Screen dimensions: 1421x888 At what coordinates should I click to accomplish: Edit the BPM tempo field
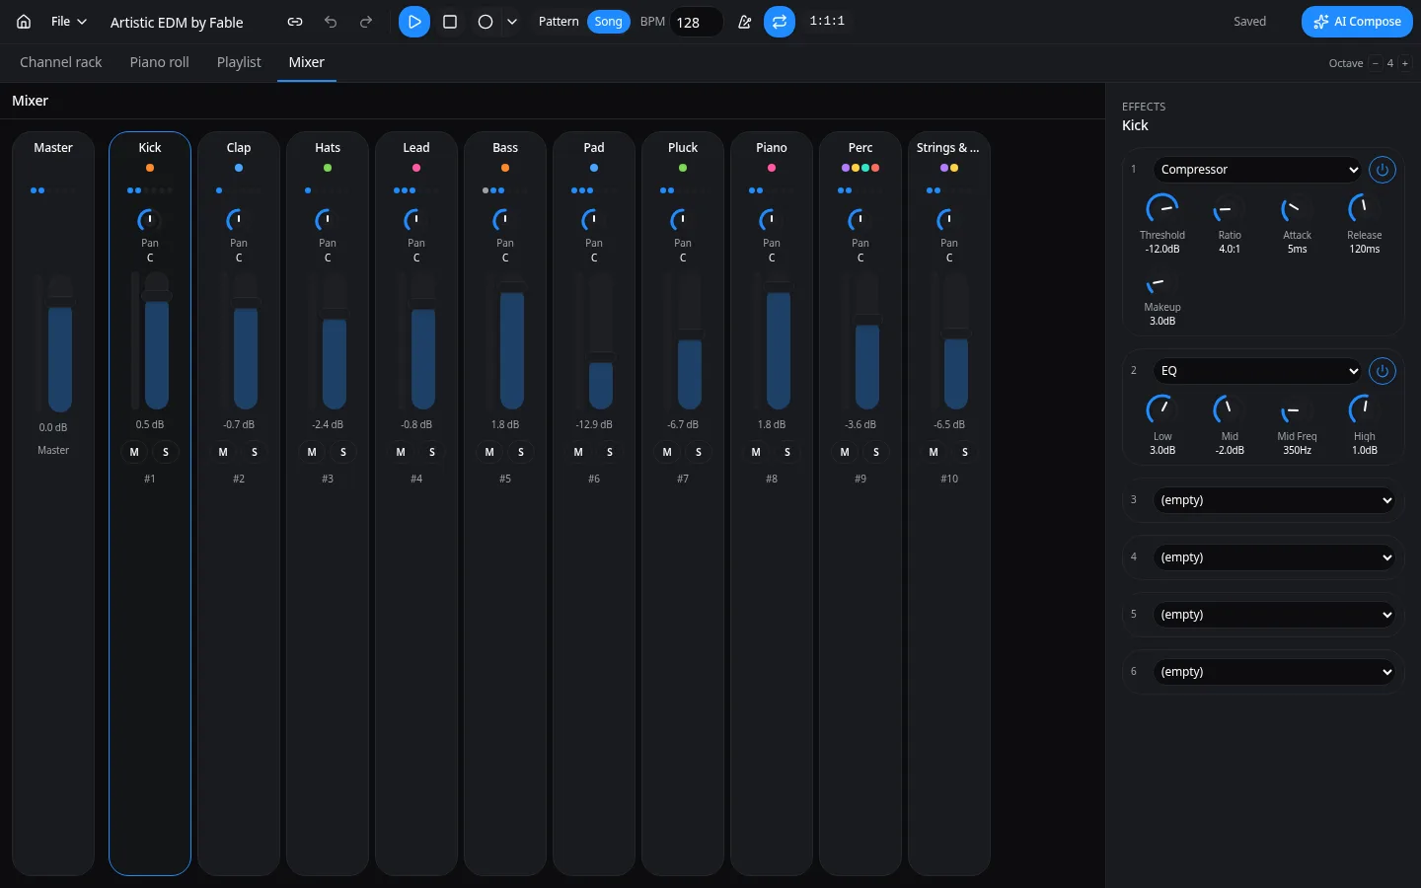coord(697,22)
